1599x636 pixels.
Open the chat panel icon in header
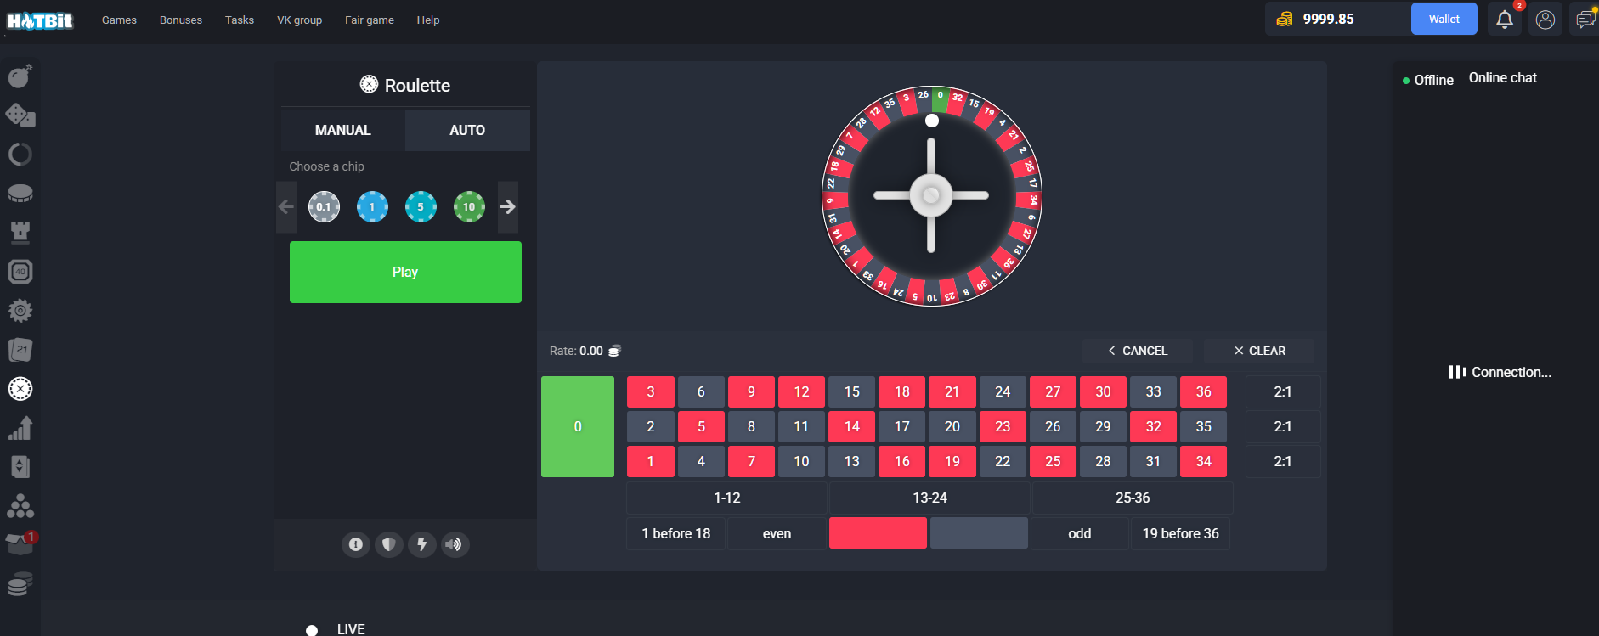click(x=1584, y=20)
